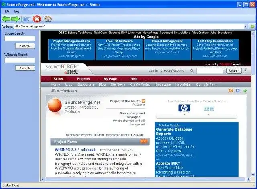The image size is (257, 189).
Task: Open the WIKINDX 3.2.2 released headline
Action: 75,150
